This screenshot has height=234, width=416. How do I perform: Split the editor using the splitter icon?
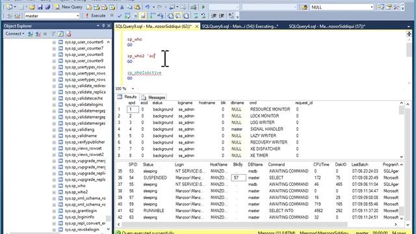409,34
